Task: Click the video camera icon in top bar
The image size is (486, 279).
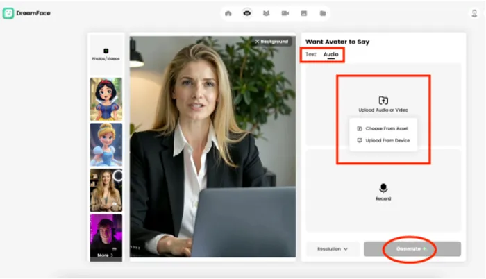Action: [x=285, y=13]
